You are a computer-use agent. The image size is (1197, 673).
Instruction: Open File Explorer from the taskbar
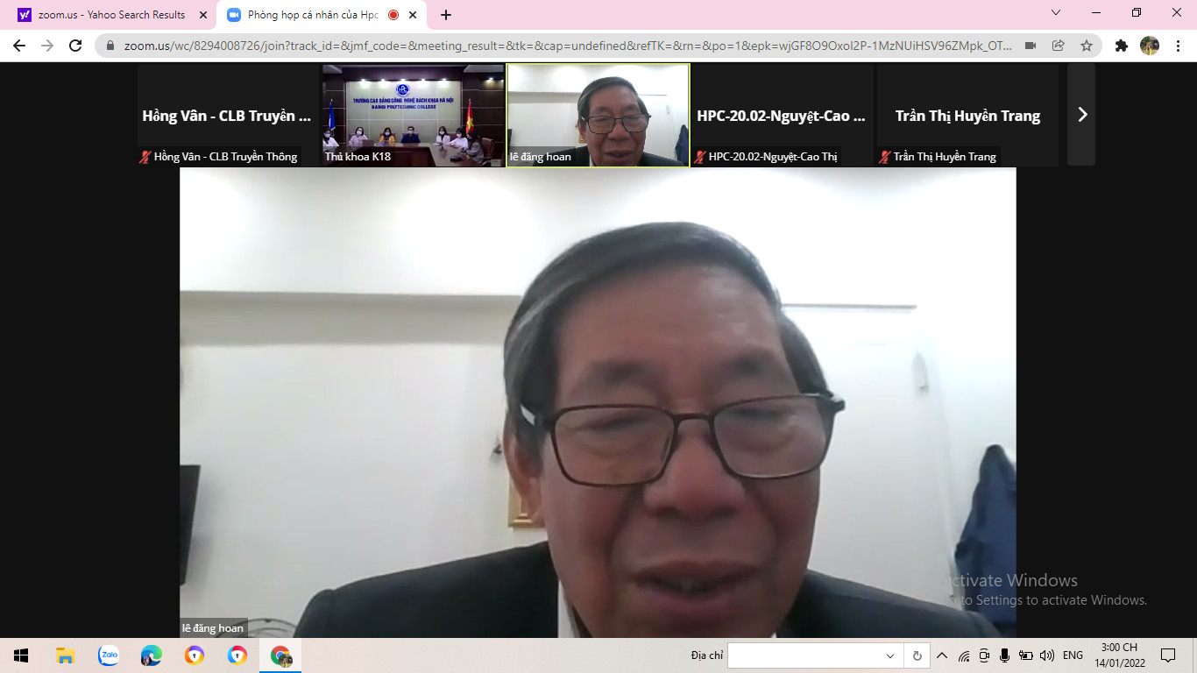[x=65, y=655]
